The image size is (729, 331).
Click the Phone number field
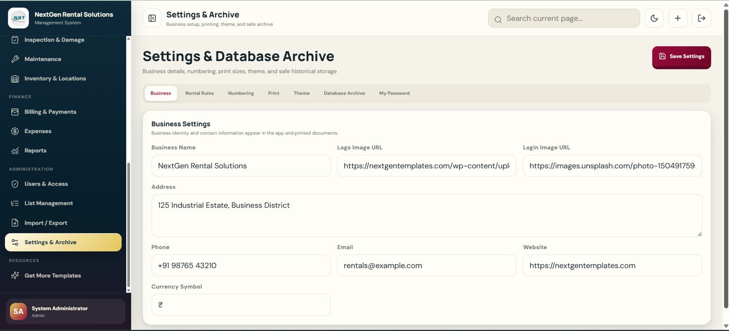tap(241, 266)
